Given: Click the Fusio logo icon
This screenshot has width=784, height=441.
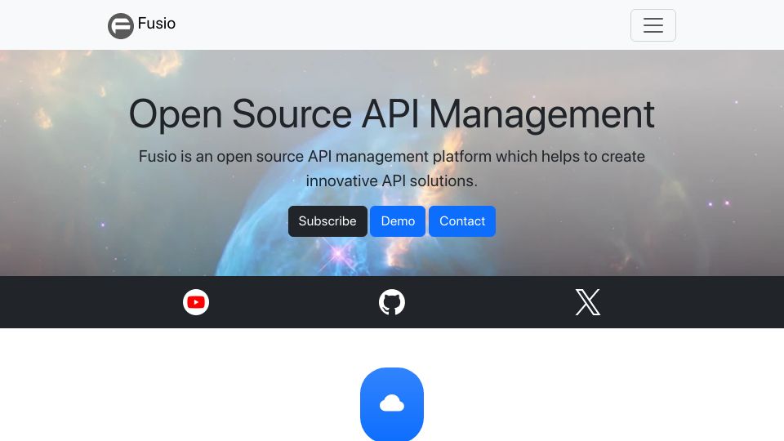Looking at the screenshot, I should (121, 25).
